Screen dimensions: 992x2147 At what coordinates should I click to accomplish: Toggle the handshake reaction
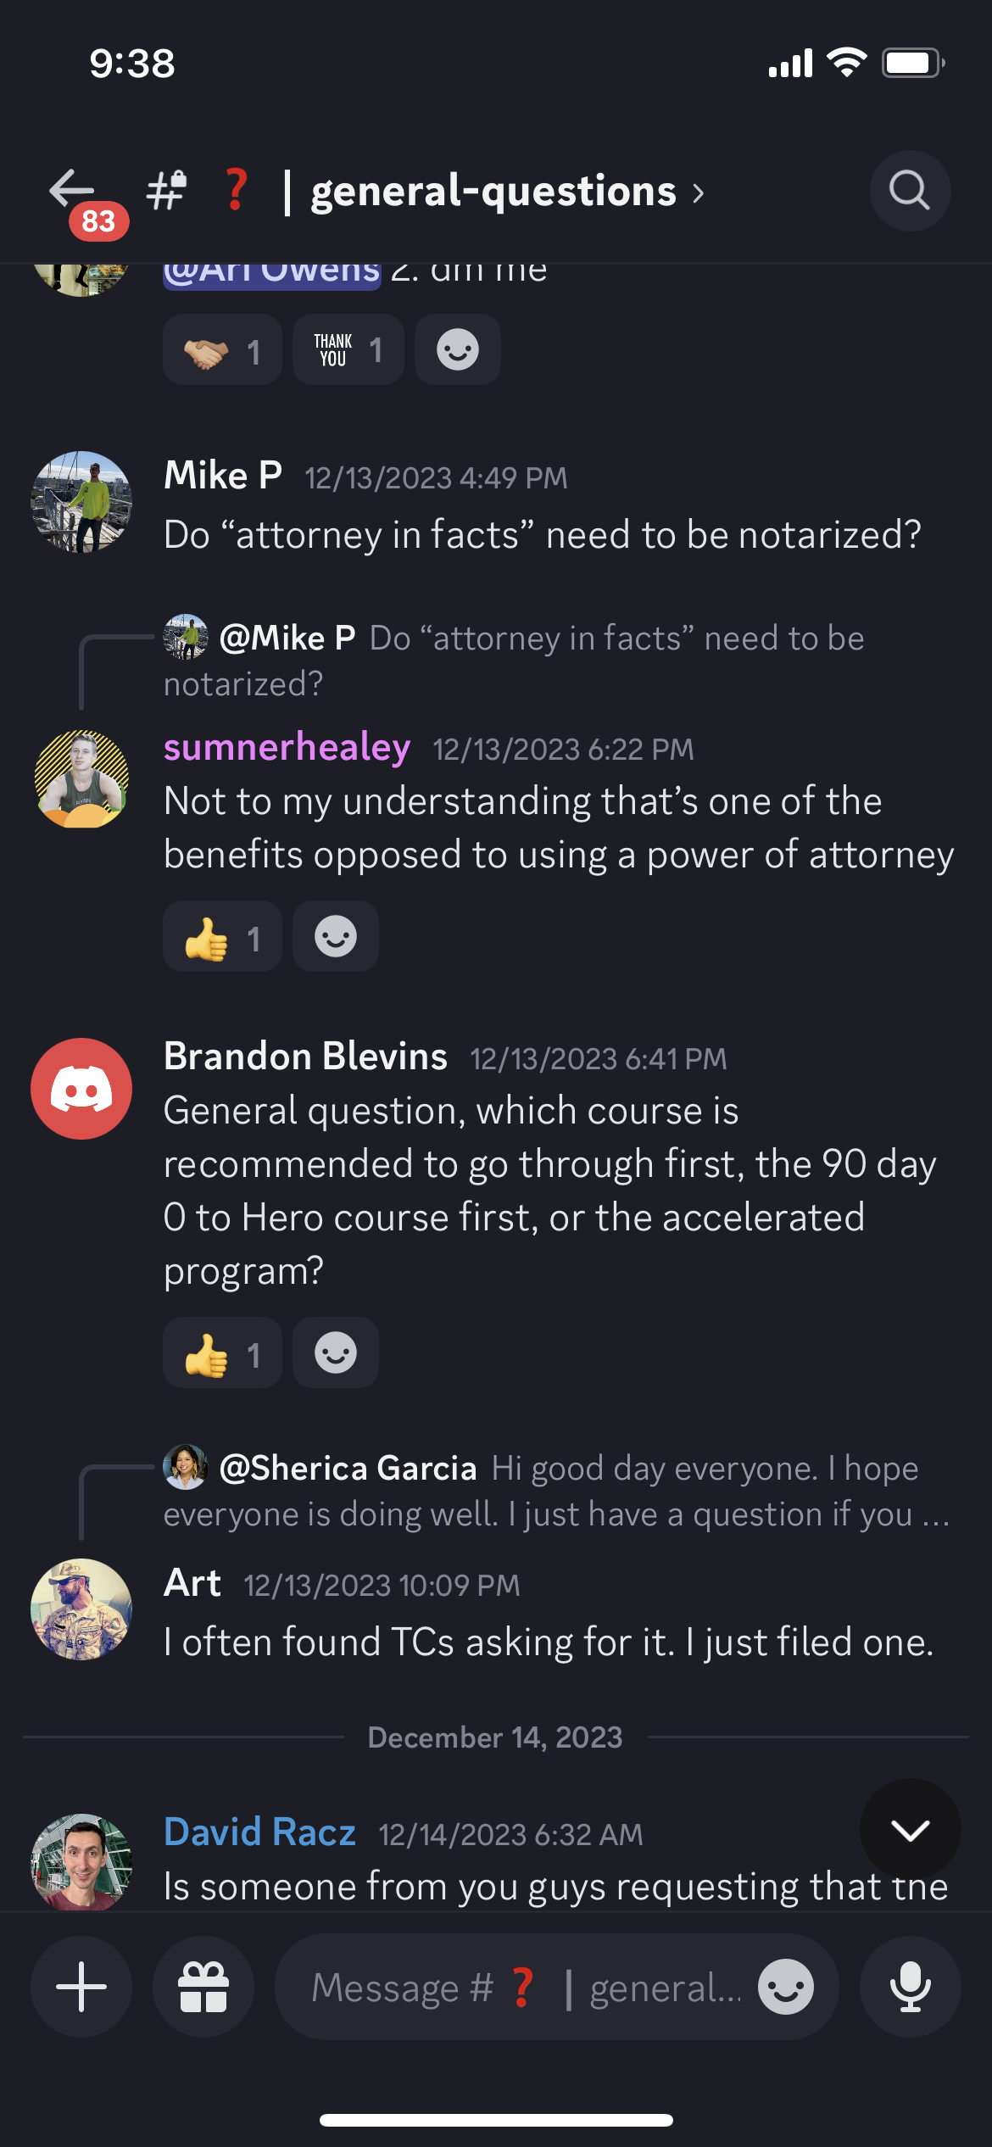click(x=222, y=349)
